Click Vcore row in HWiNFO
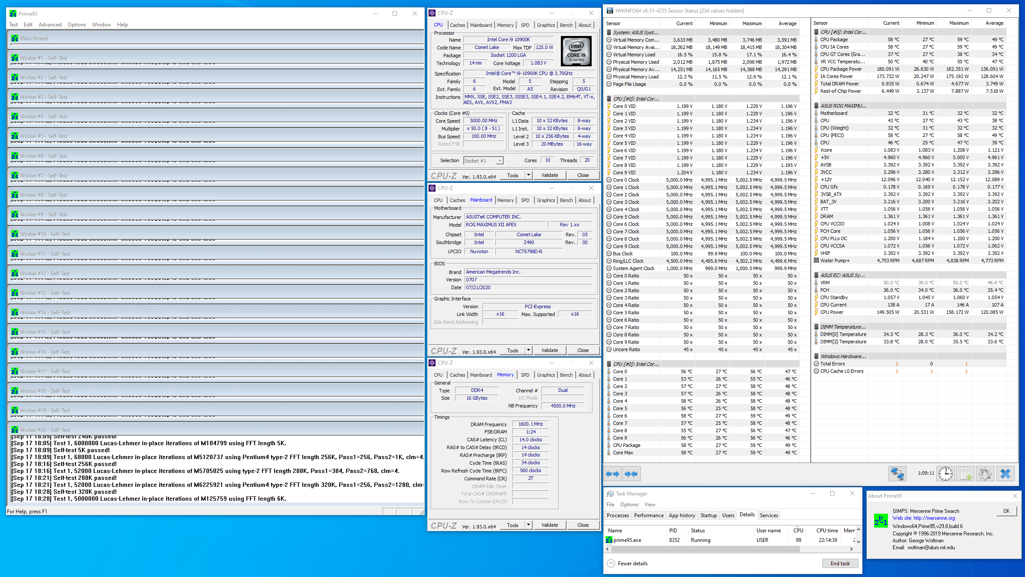Image resolution: width=1025 pixels, height=577 pixels. coord(909,150)
